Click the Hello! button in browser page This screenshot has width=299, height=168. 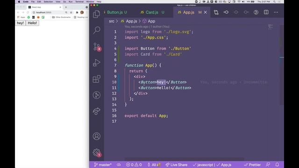32,23
